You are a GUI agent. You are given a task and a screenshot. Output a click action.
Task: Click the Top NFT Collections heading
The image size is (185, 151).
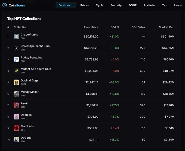[24, 19]
